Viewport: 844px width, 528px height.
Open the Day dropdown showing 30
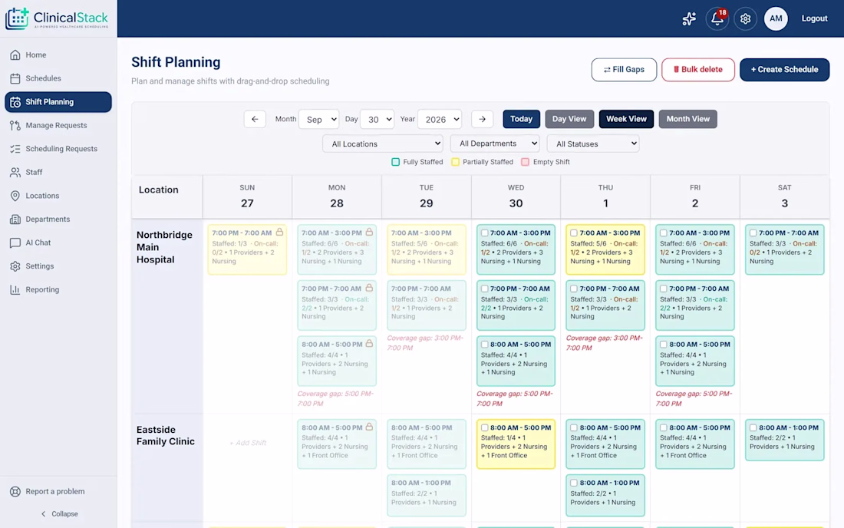(377, 120)
